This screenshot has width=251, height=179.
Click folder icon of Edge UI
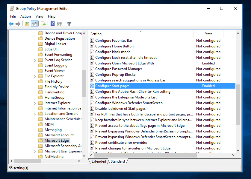(40, 49)
